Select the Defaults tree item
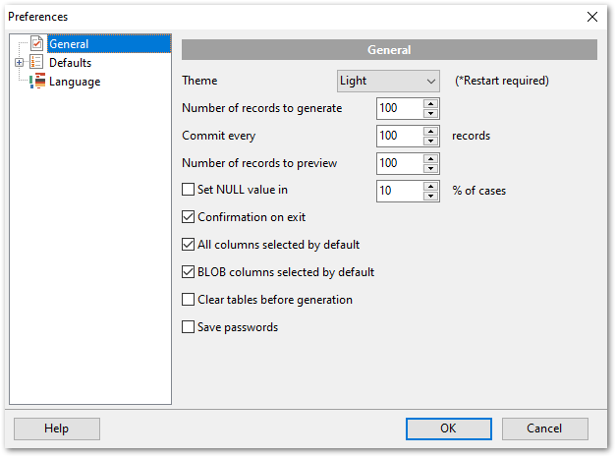The height and width of the screenshot is (457, 616). click(x=71, y=63)
